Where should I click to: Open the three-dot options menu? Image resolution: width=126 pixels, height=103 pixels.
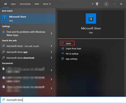pos(114,4)
